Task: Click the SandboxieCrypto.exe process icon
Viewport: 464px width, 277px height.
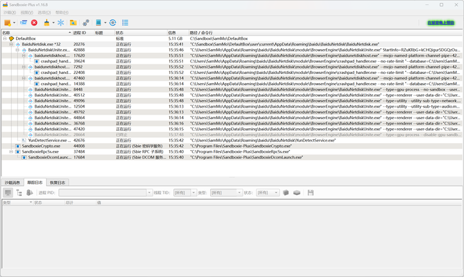Action: click(x=18, y=146)
